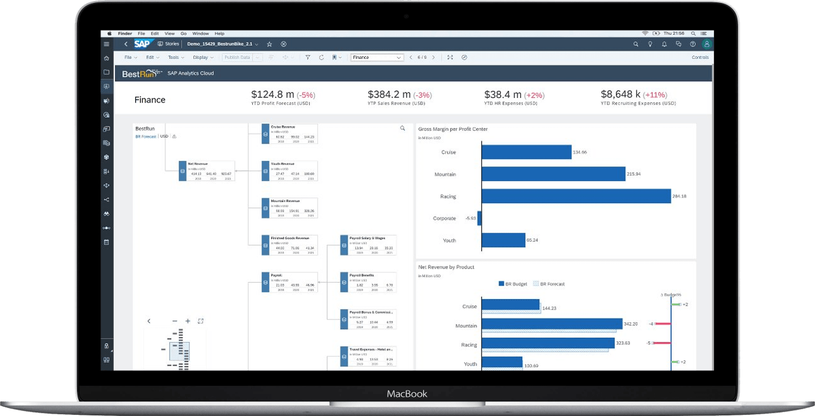Screen dimensions: 815x416
Task: Click the Controls link at right
Action: 700,58
